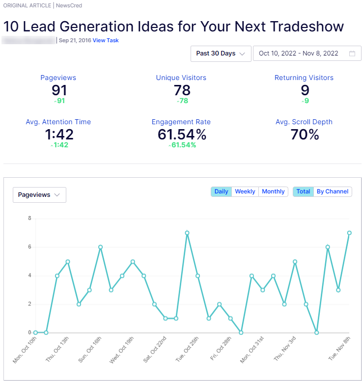The width and height of the screenshot is (362, 381).
Task: Open the View Task link
Action: pyautogui.click(x=106, y=40)
